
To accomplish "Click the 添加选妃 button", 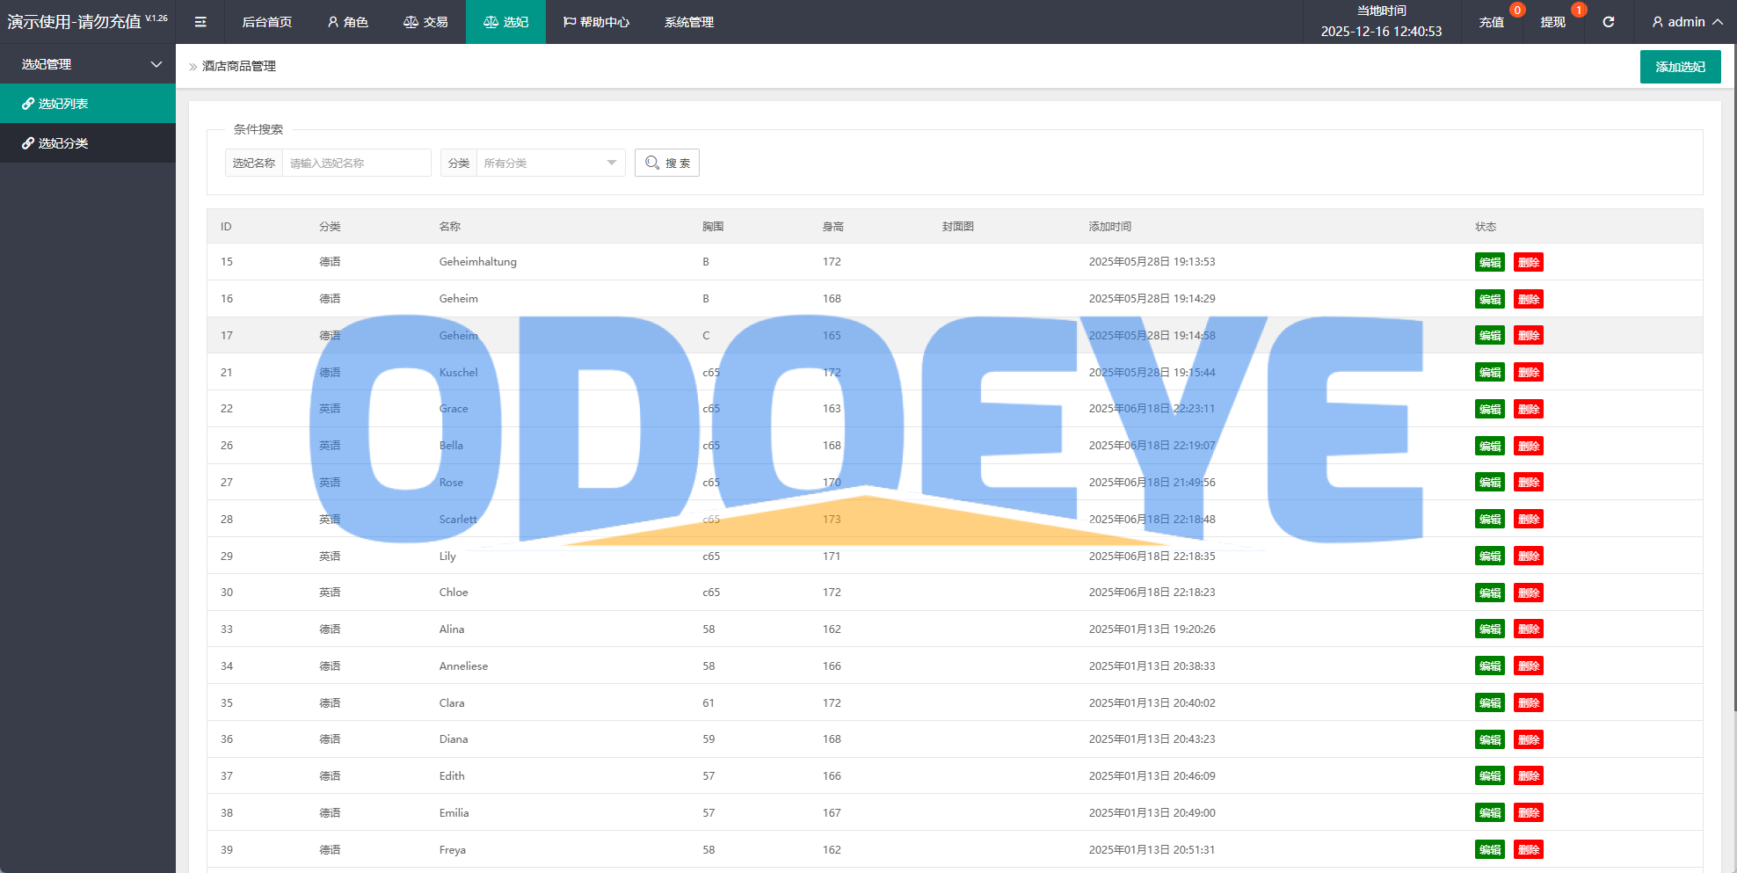I will click(x=1680, y=67).
